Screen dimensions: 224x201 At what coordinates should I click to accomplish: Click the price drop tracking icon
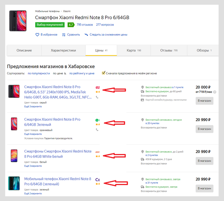click(x=86, y=34)
